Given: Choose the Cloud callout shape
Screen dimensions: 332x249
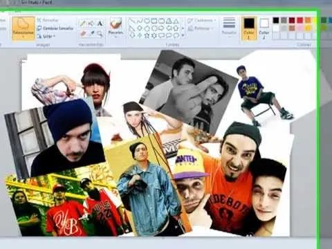Looking at the screenshot, I should tap(176, 36).
